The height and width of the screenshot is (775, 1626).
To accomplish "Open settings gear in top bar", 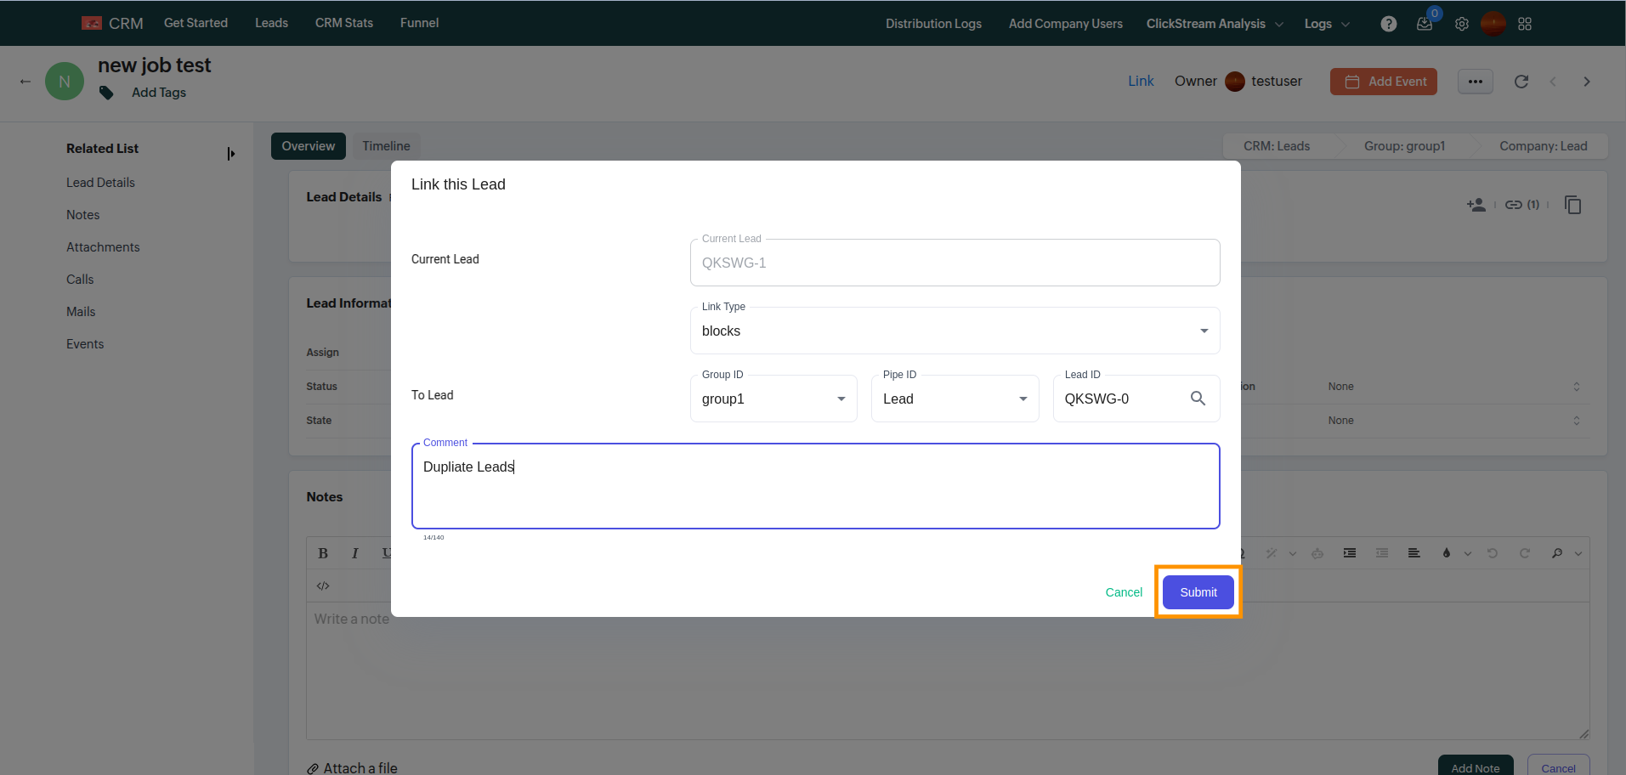I will tap(1461, 24).
